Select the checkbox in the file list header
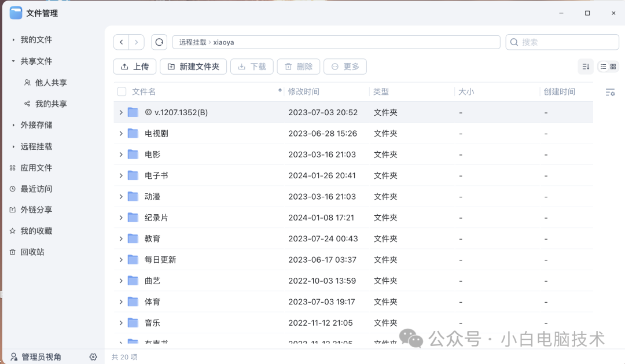Screen dimensions: 625x364 tap(123, 91)
